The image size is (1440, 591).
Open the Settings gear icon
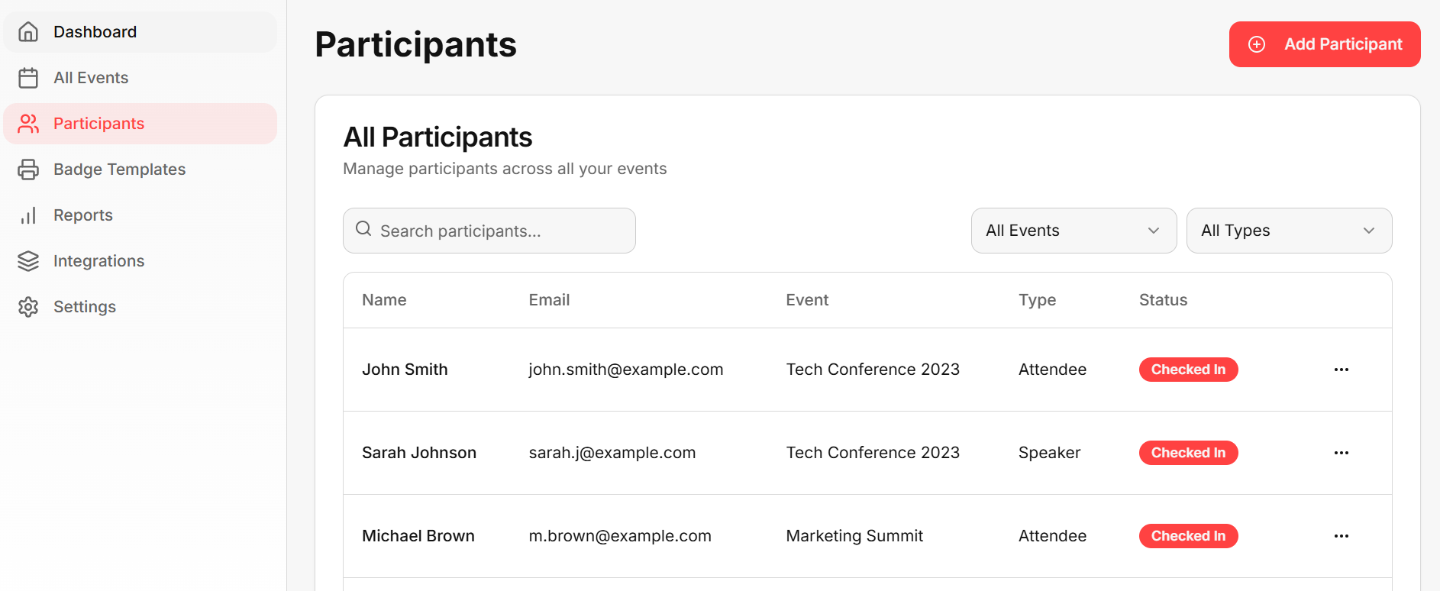point(28,307)
